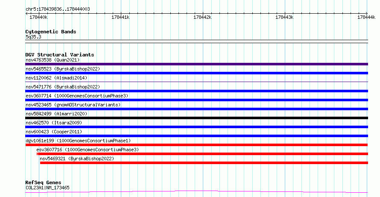Image resolution: width=380 pixels, height=197 pixels.
Task: Click the magenta COL23A1 transcript line
Action: [196, 192]
